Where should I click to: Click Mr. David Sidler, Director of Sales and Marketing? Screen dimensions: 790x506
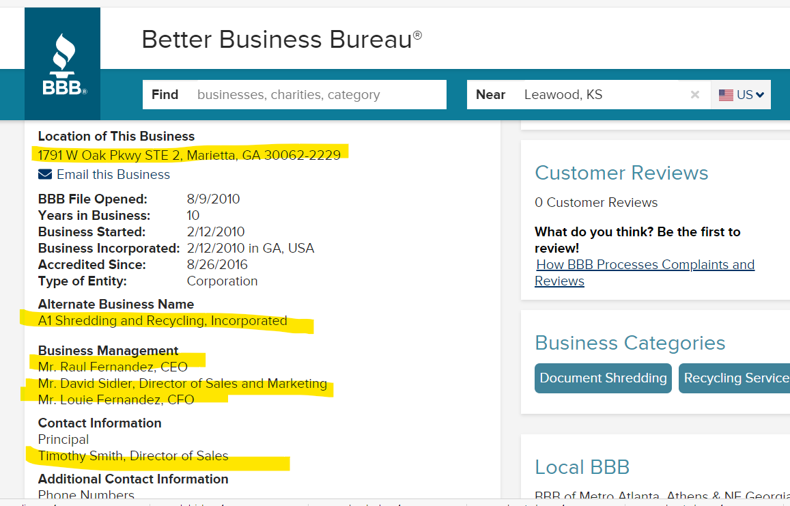182,384
